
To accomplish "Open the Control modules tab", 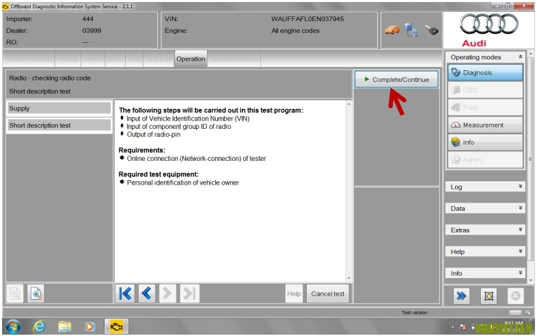I will click(29, 59).
